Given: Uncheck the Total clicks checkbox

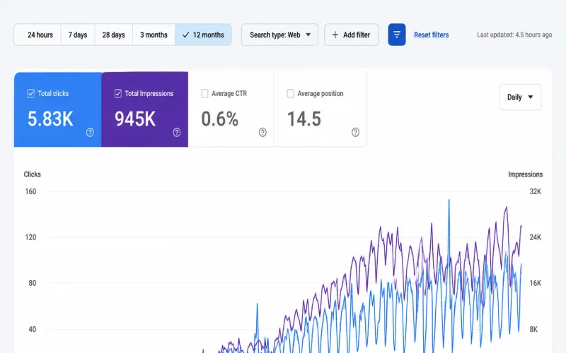Looking at the screenshot, I should pos(30,93).
